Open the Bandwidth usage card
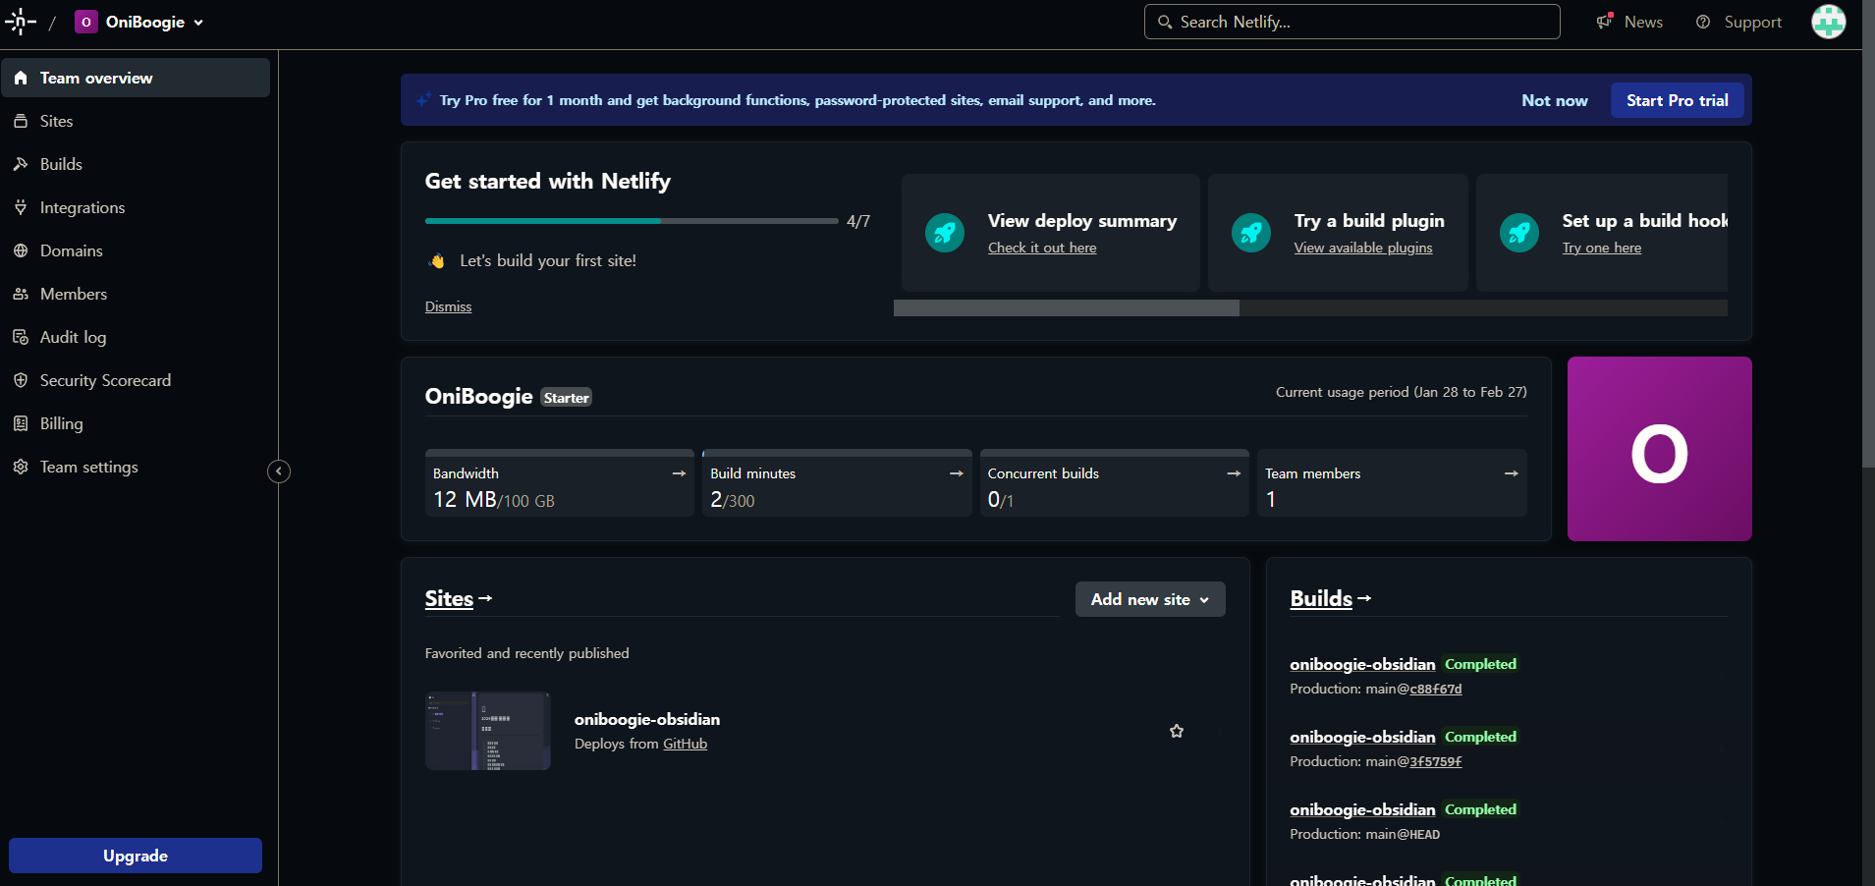 click(560, 483)
